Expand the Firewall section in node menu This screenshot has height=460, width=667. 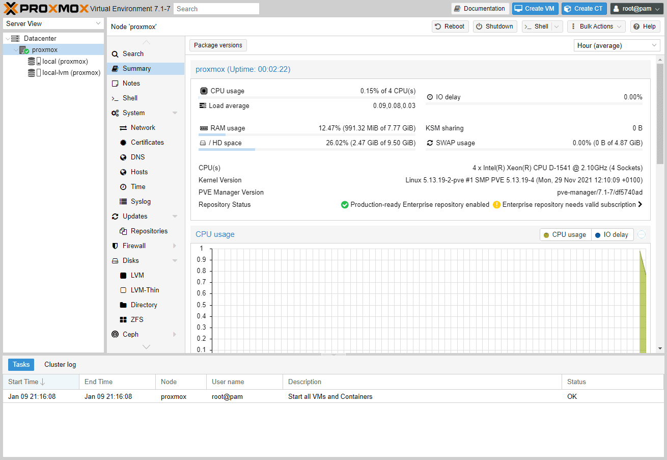pos(175,246)
